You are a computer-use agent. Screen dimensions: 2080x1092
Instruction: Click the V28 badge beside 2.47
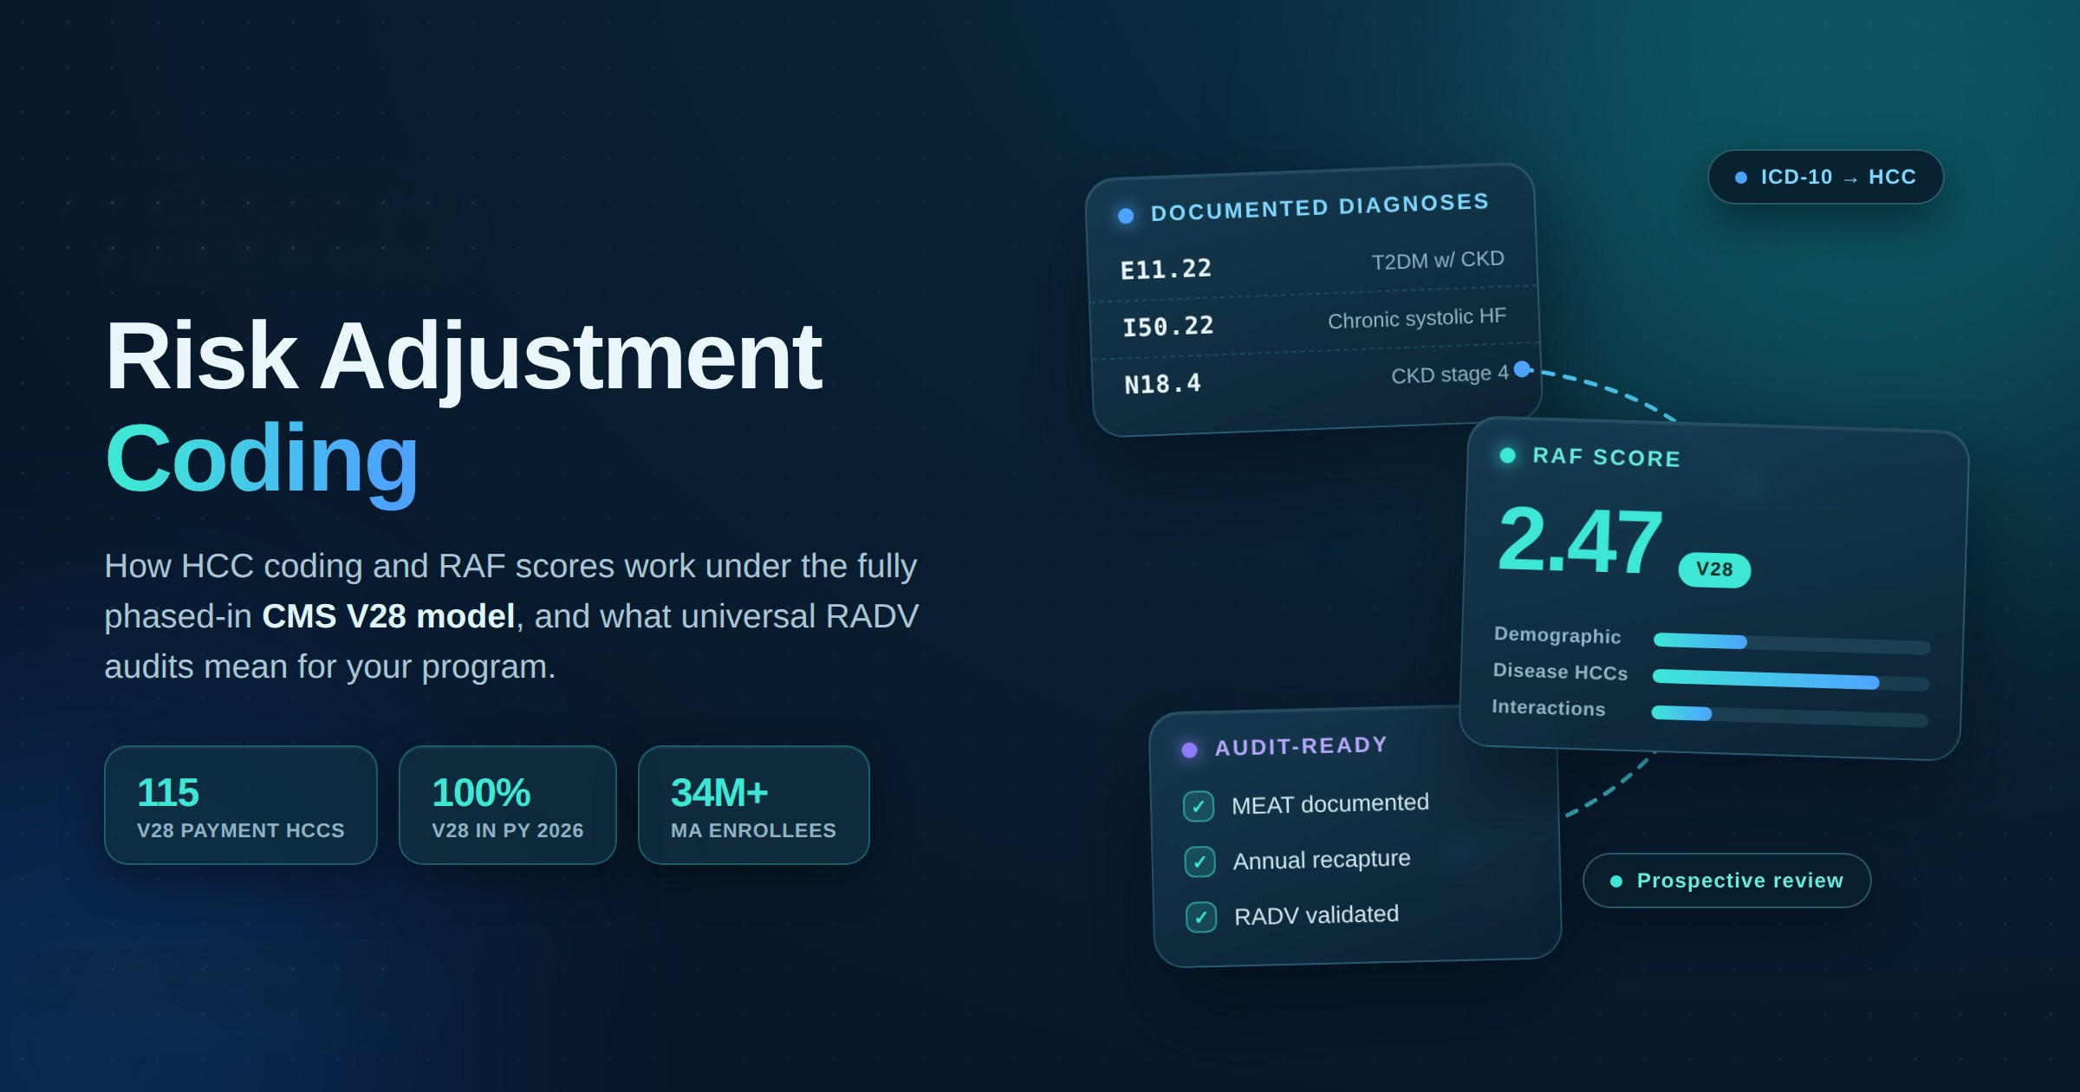click(1714, 569)
